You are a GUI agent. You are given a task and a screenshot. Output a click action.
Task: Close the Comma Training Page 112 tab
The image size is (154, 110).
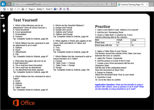click(147, 4)
